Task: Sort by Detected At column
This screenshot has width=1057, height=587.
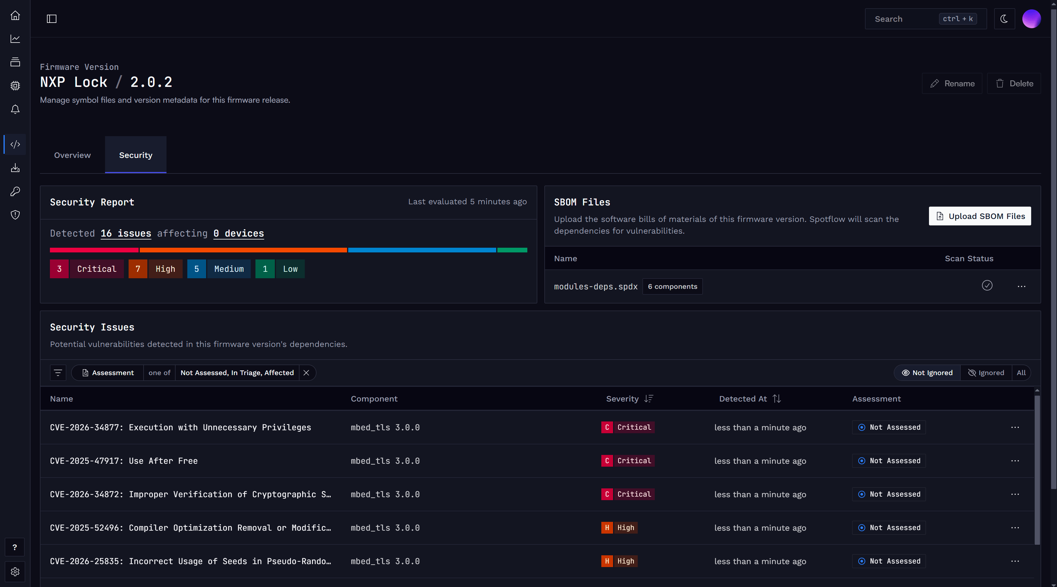Action: coord(750,399)
